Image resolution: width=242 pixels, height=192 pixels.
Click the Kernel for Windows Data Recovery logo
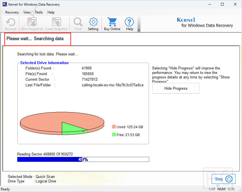coord(205,22)
